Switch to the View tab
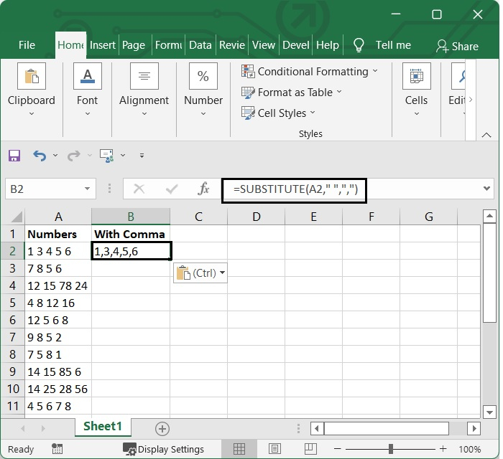The height and width of the screenshot is (459, 503). point(264,45)
